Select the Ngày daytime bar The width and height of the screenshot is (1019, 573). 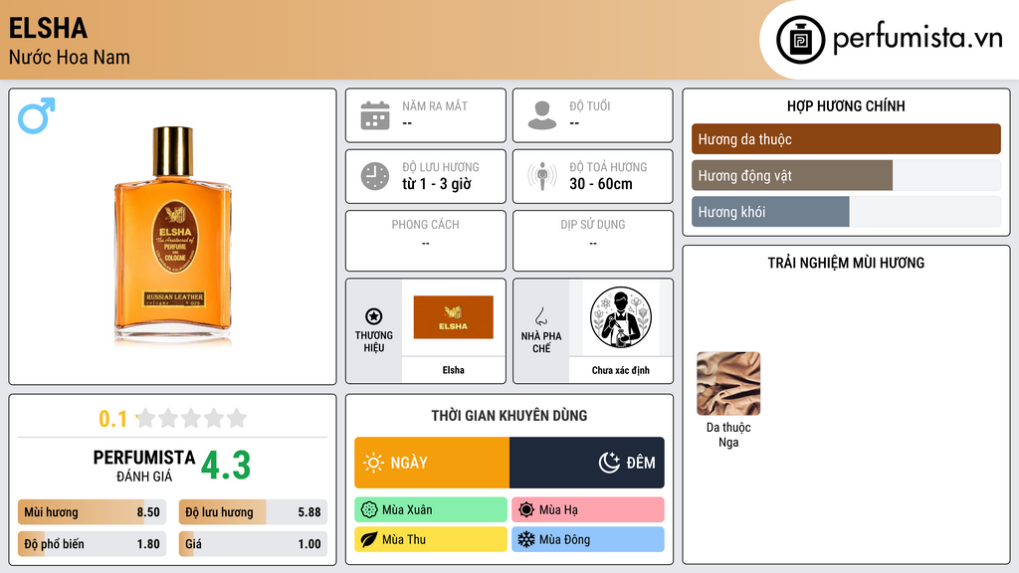point(432,463)
